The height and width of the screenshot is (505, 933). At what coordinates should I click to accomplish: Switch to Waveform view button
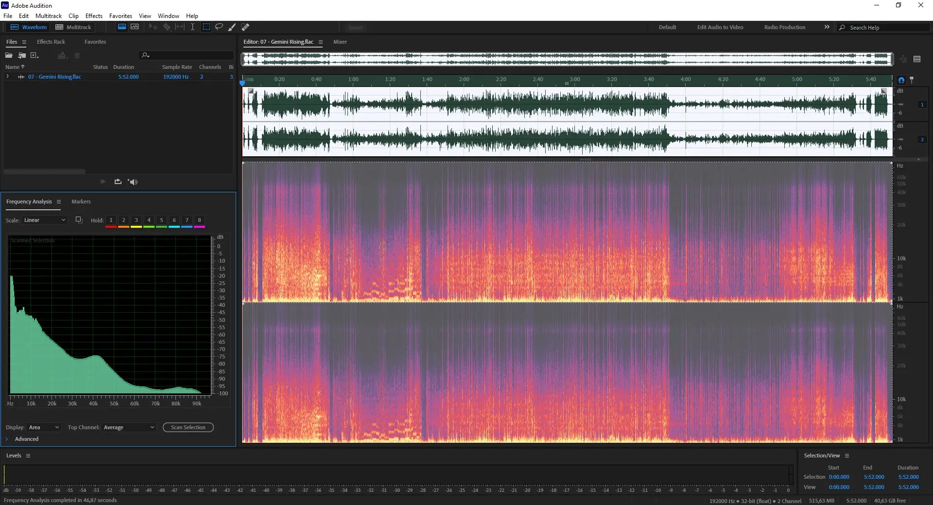(28, 27)
